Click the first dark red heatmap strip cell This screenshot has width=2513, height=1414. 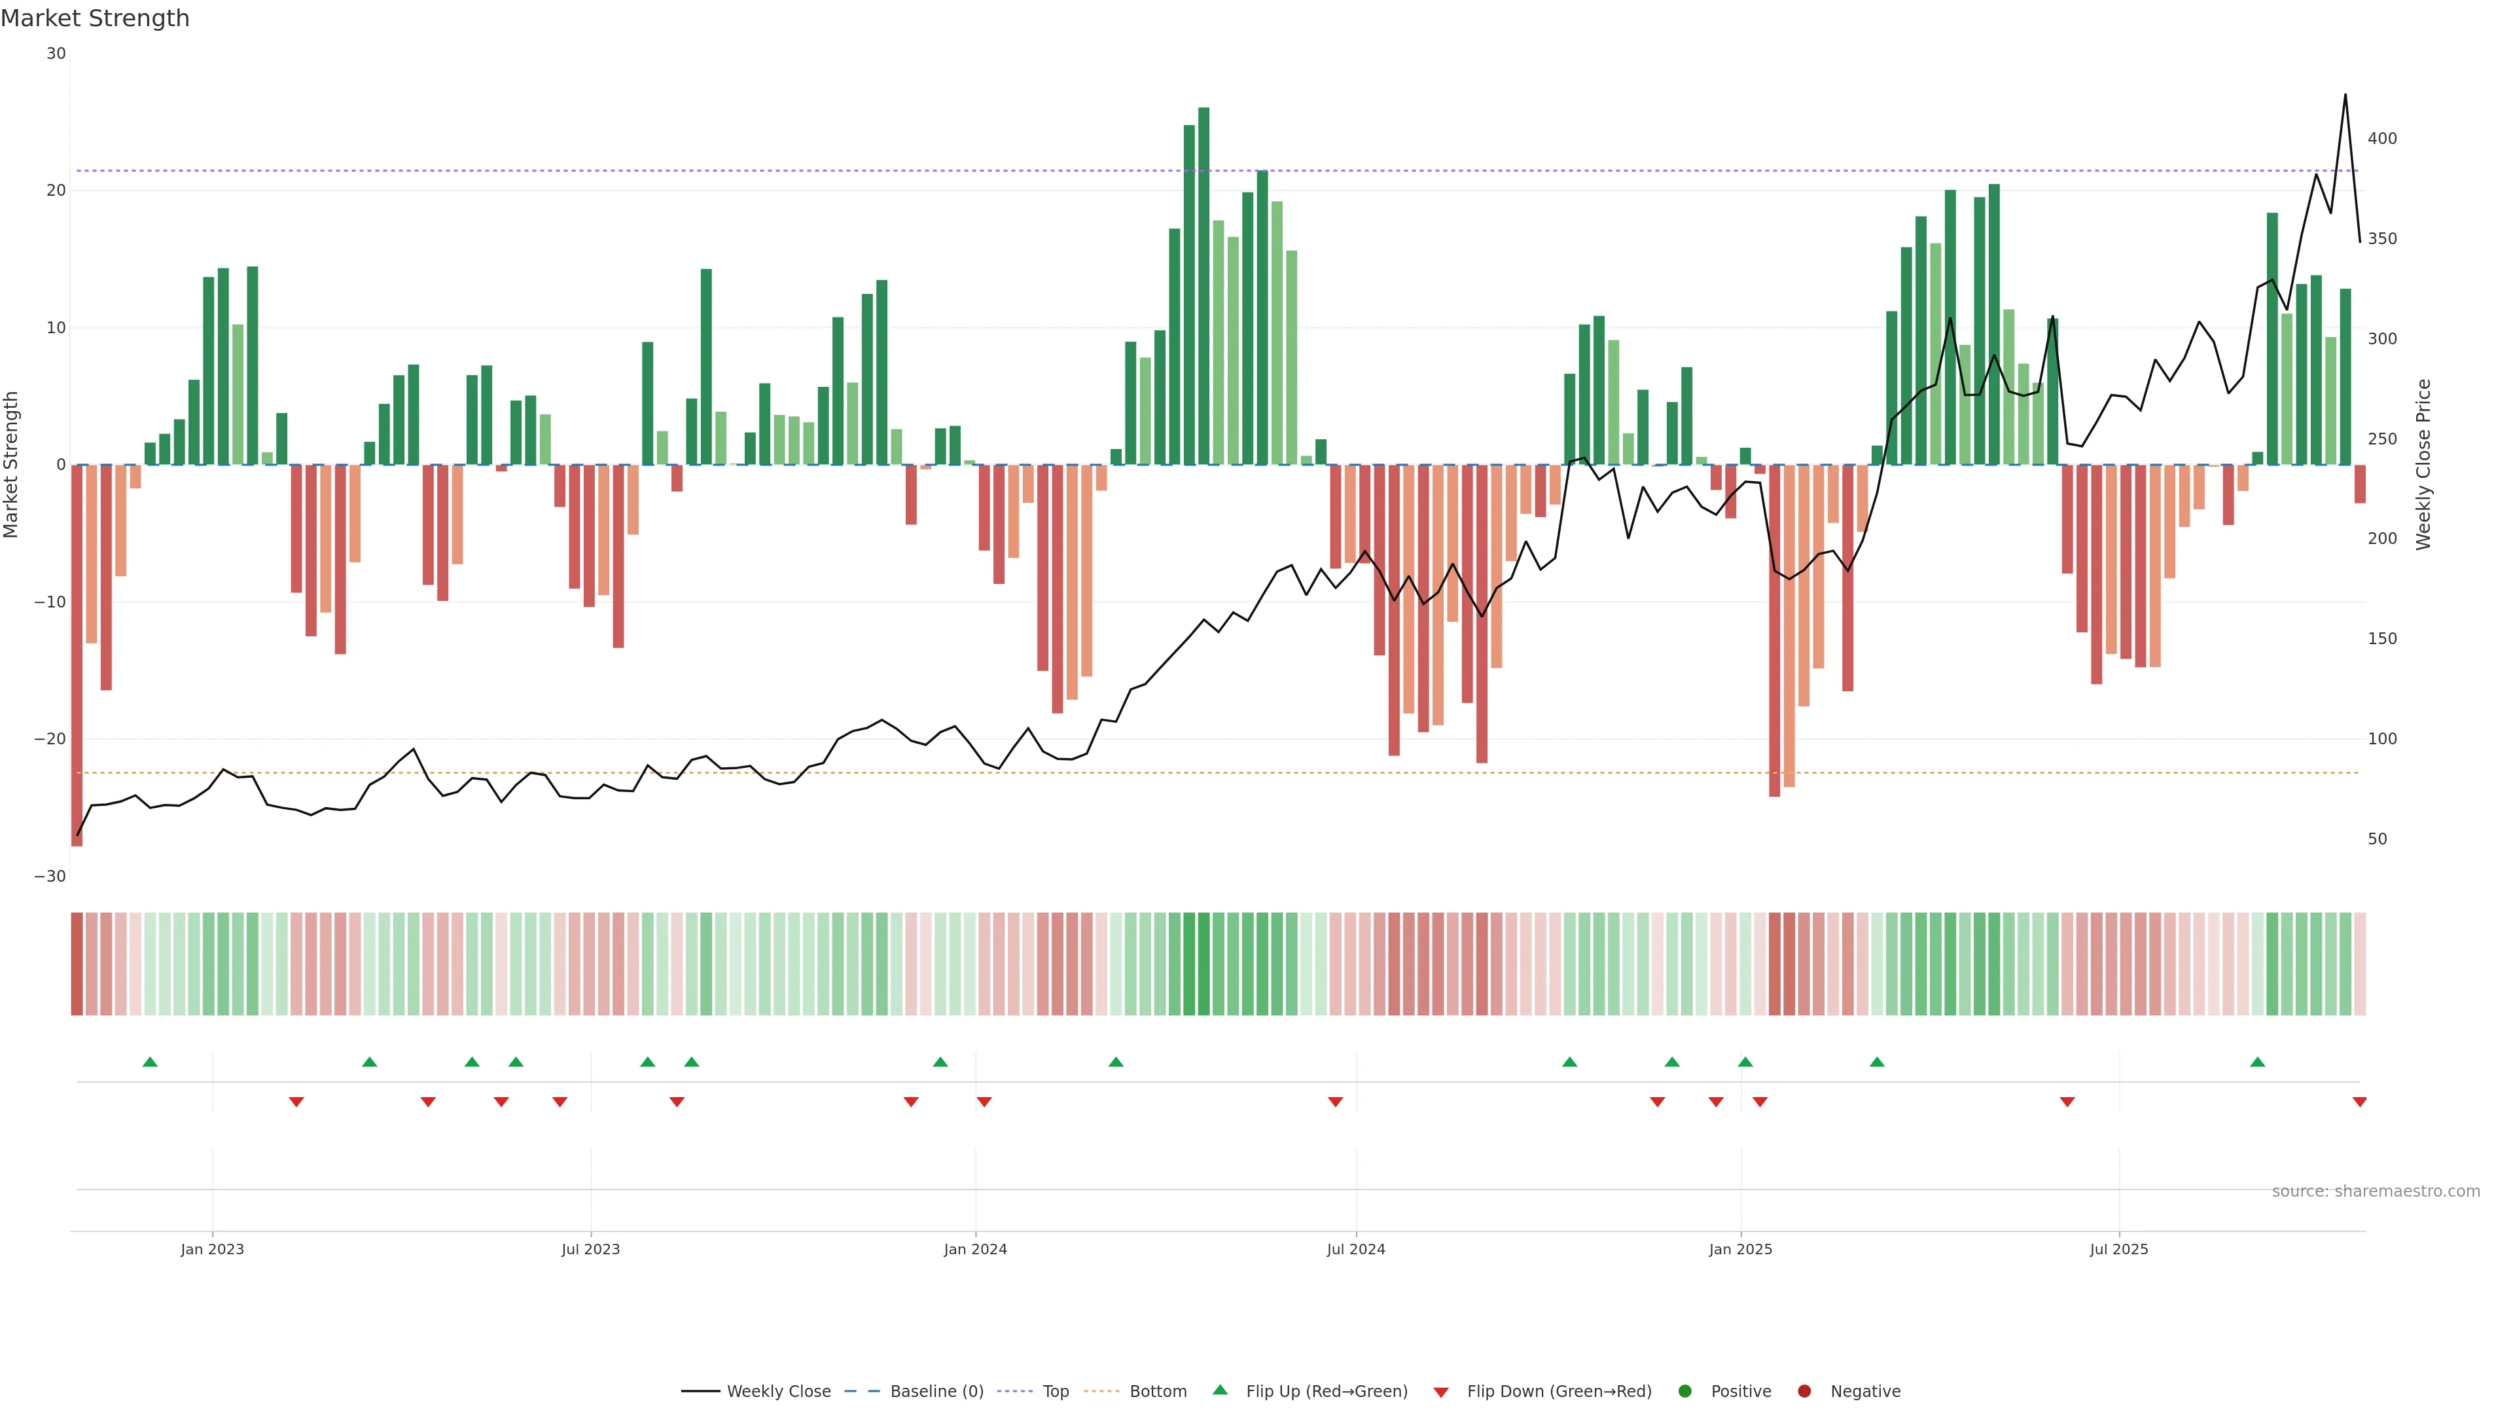point(77,964)
